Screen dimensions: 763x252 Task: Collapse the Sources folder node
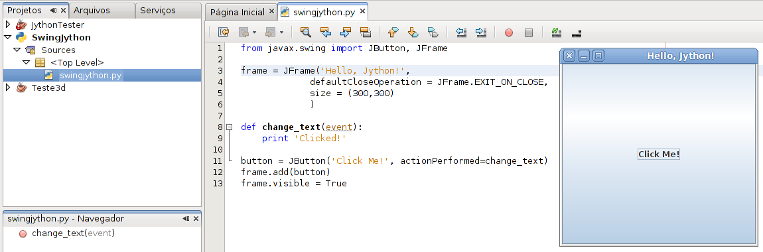click(17, 50)
